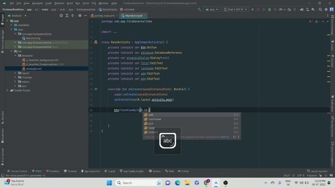Open App Inspection tool window
The width and height of the screenshot is (335, 188).
pos(91,171)
